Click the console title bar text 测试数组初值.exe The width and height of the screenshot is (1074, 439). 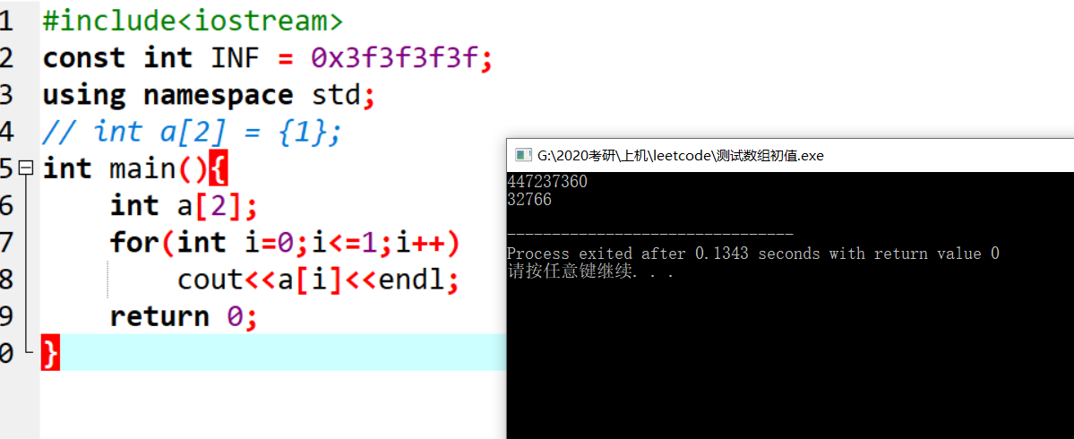coord(770,156)
